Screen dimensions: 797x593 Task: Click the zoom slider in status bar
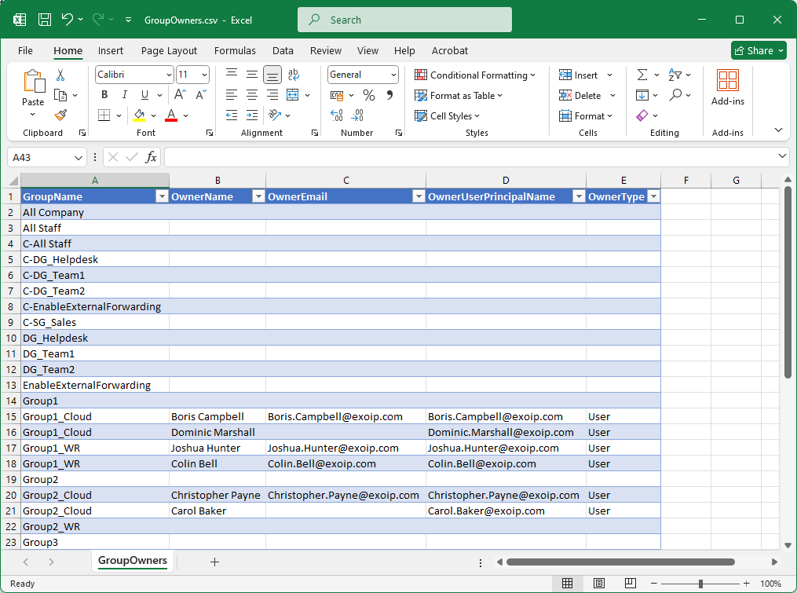click(x=700, y=584)
